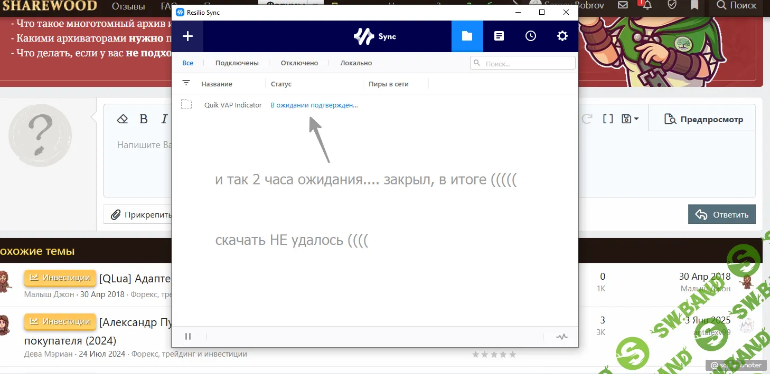The width and height of the screenshot is (770, 374).
Task: Toggle bold formatting in the reply editor
Action: [x=143, y=119]
